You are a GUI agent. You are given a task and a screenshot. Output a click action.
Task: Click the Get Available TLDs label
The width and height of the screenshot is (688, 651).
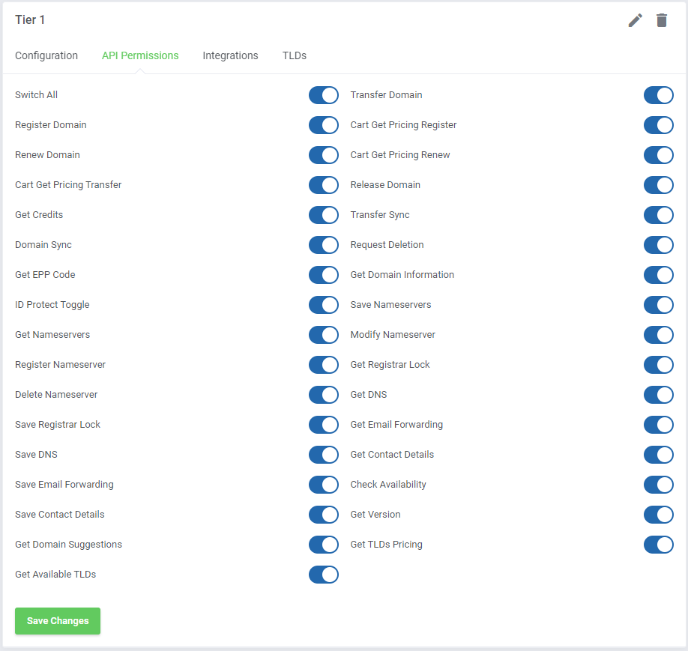coord(55,575)
